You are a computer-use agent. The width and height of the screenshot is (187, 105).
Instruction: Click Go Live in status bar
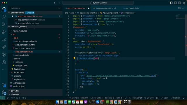[x=149, y=98]
